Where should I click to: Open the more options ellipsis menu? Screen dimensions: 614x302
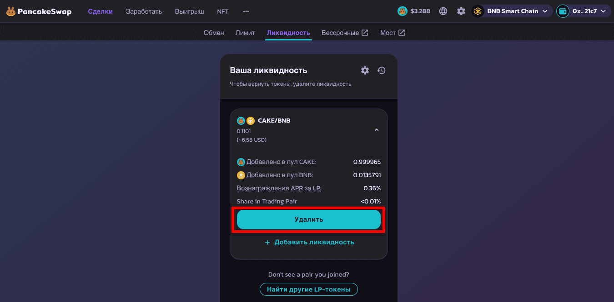tap(246, 11)
